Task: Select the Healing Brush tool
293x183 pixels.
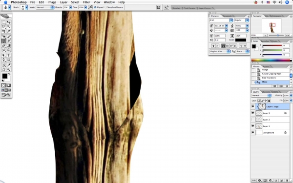Action: click(x=3, y=37)
